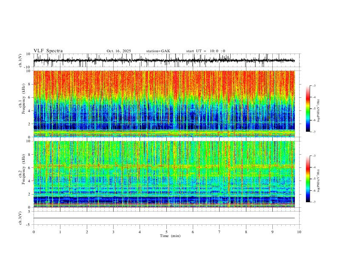Screen dimensions: 337x260
Task: Click the "6" kHz tick of ch.1 spectrogram
Action: [x=29, y=97]
